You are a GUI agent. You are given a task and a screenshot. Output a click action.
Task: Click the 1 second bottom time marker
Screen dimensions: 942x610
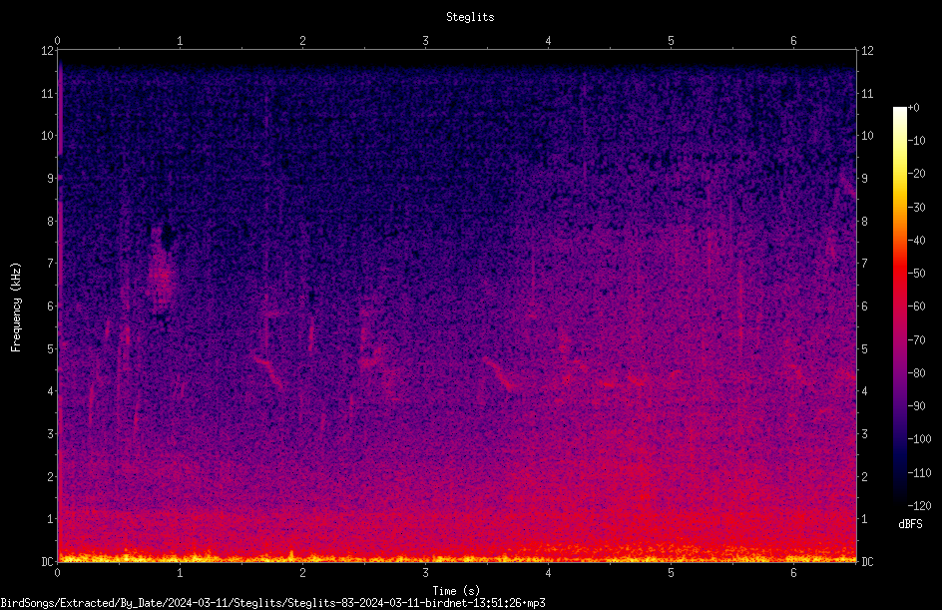click(x=180, y=573)
